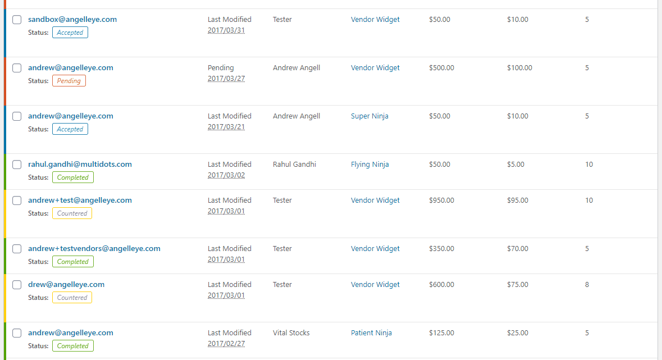Click the orange Pending status badge

[x=69, y=81]
